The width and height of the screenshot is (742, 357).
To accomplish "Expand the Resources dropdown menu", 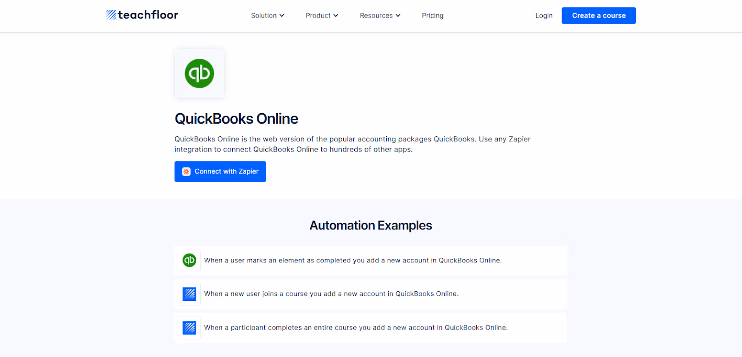I will point(380,16).
